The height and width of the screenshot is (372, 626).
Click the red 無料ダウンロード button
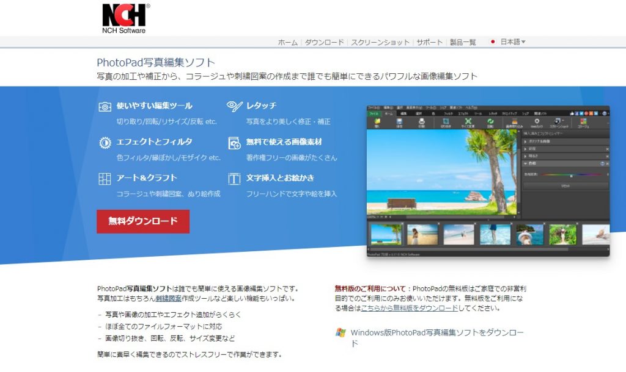click(143, 221)
